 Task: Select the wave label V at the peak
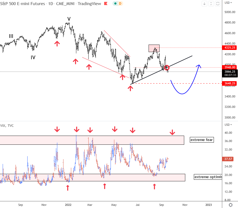[x=69, y=19]
